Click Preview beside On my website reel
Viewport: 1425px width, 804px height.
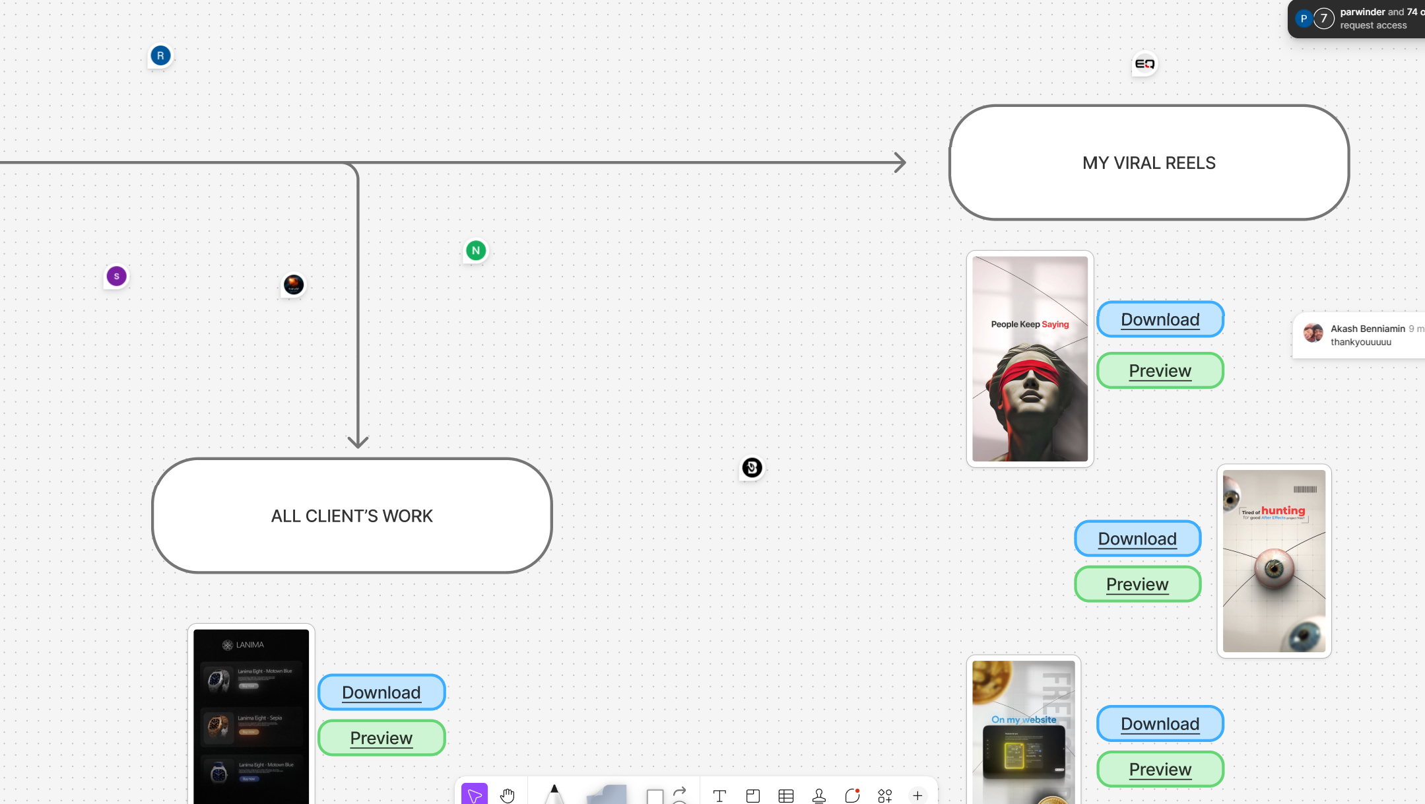(x=1160, y=769)
